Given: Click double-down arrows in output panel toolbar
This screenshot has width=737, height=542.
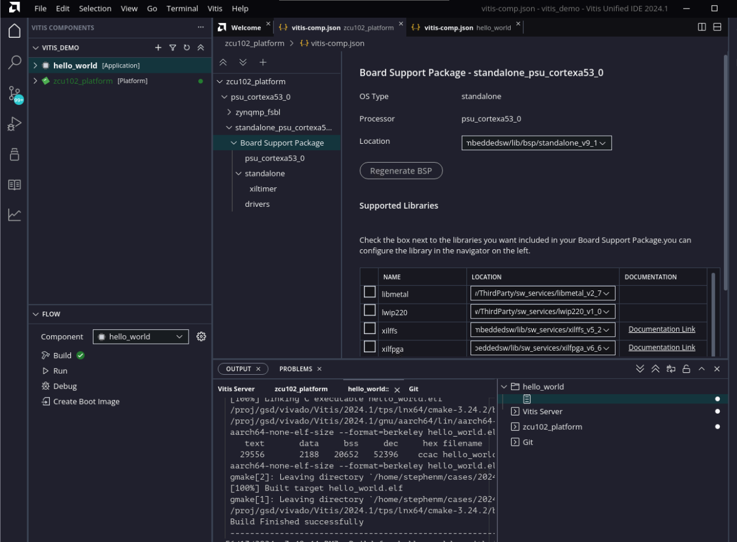Looking at the screenshot, I should tap(640, 369).
